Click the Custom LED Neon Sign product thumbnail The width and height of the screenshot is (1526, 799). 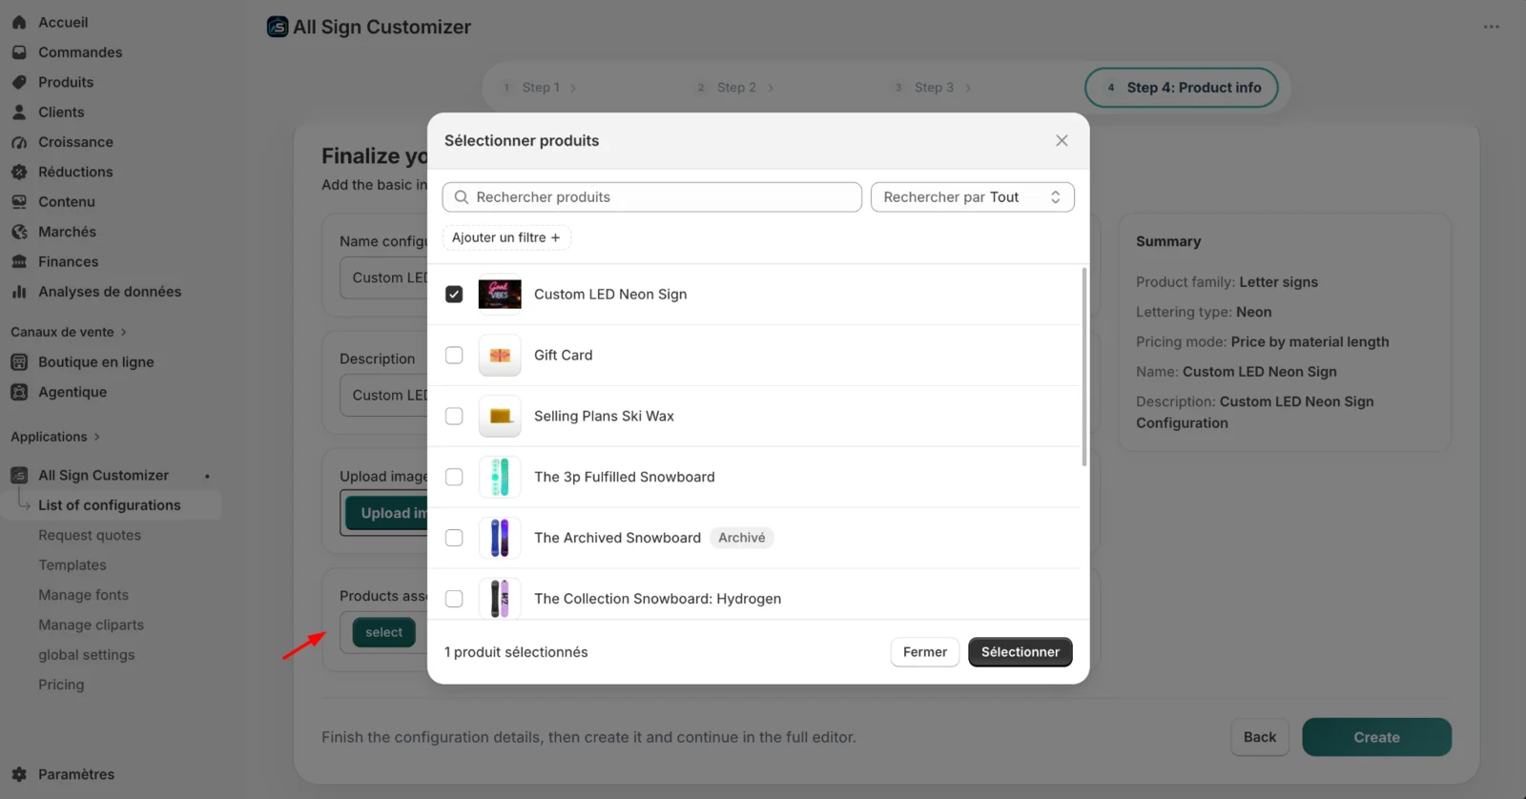[500, 295]
